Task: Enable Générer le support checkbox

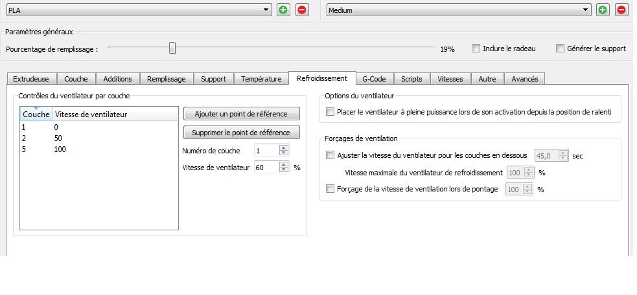Action: 561,49
